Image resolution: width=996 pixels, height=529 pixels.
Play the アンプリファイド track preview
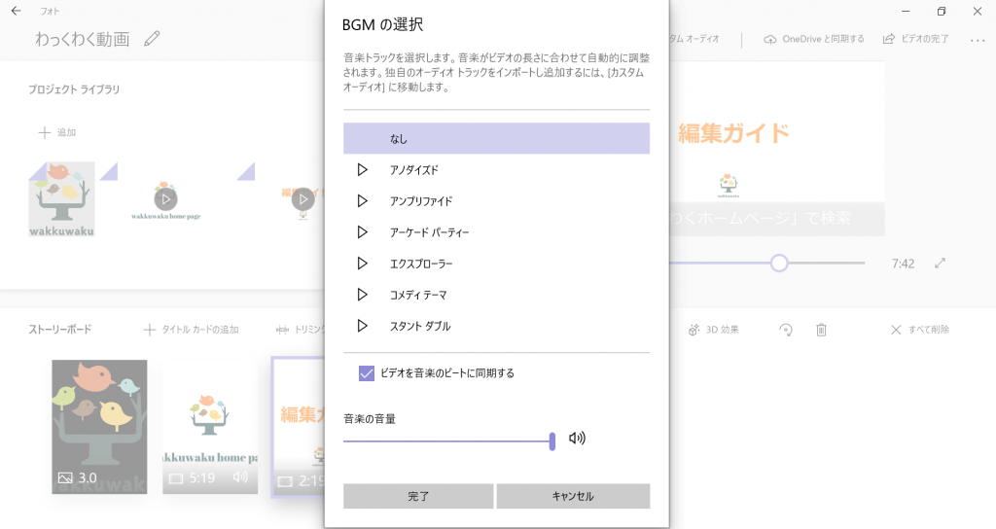point(362,201)
